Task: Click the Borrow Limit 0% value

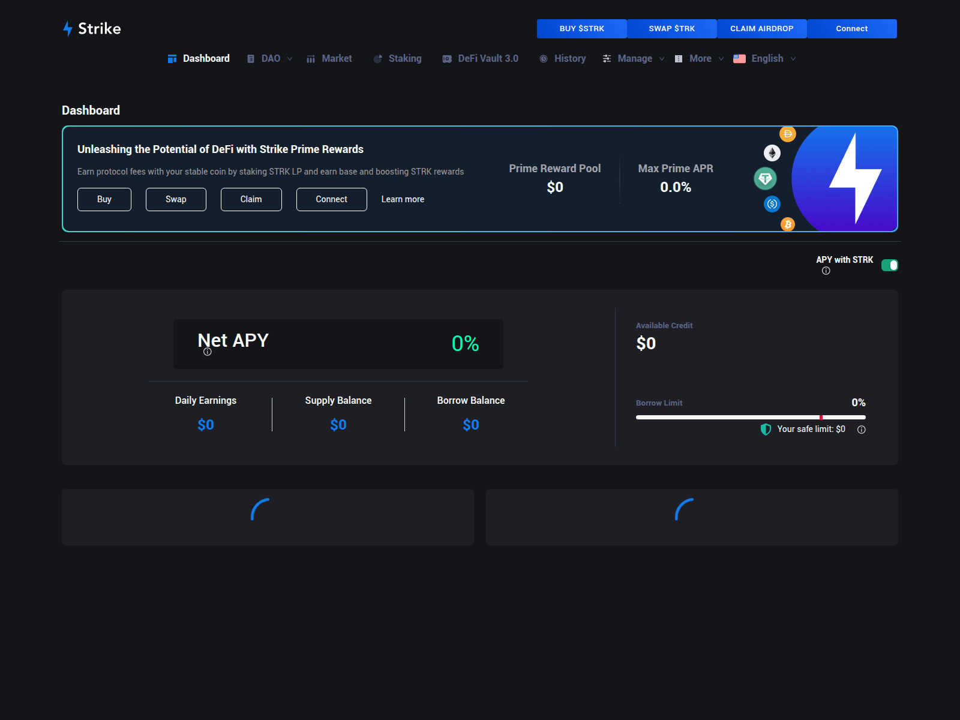Action: [859, 403]
